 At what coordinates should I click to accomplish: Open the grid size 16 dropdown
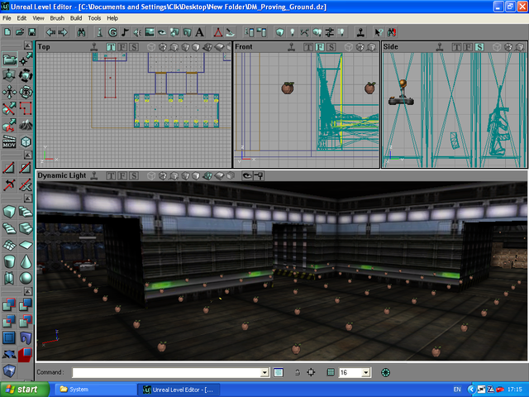[x=365, y=373]
